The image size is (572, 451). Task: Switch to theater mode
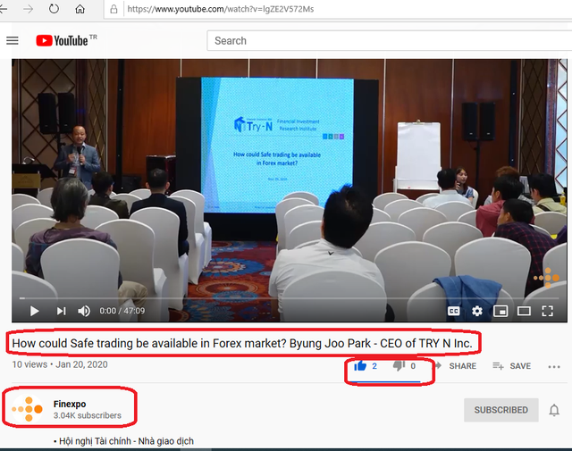(x=524, y=311)
